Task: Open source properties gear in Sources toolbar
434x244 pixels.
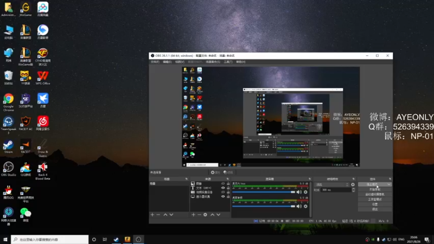Action: 205,215
